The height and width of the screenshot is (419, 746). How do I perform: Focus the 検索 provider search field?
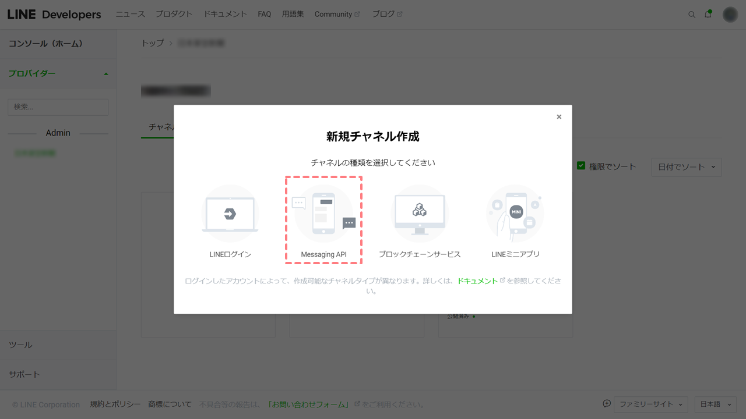point(58,107)
